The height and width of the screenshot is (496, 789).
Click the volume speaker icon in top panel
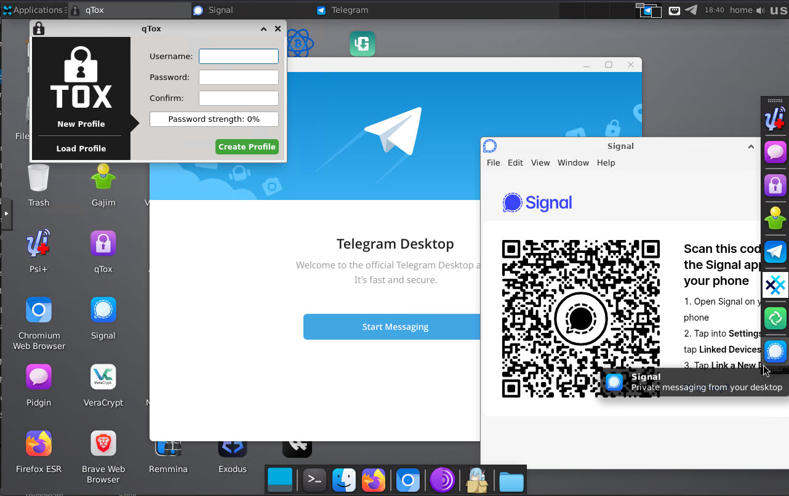point(762,10)
